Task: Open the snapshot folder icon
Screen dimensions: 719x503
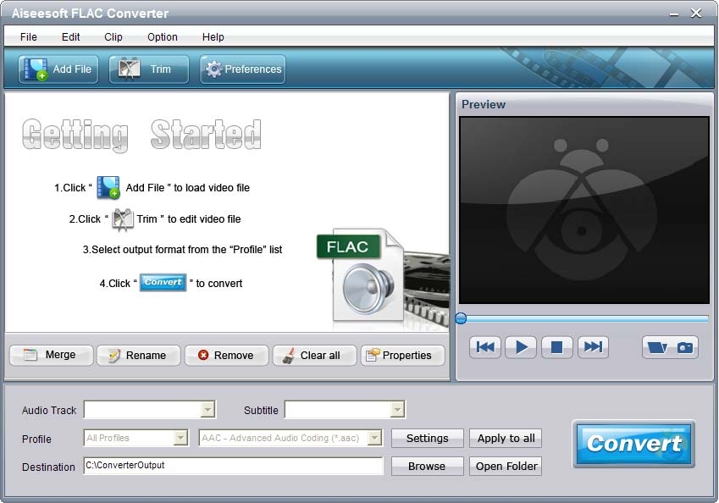Action: 657,347
